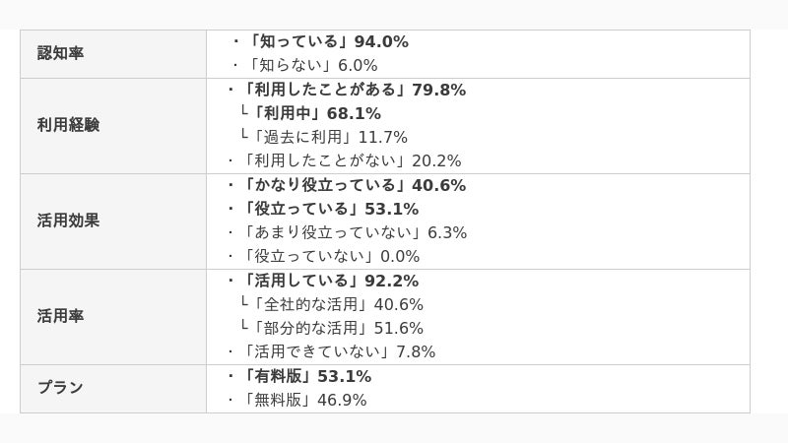Select the 利用経験 row header
The height and width of the screenshot is (443, 788).
113,126
